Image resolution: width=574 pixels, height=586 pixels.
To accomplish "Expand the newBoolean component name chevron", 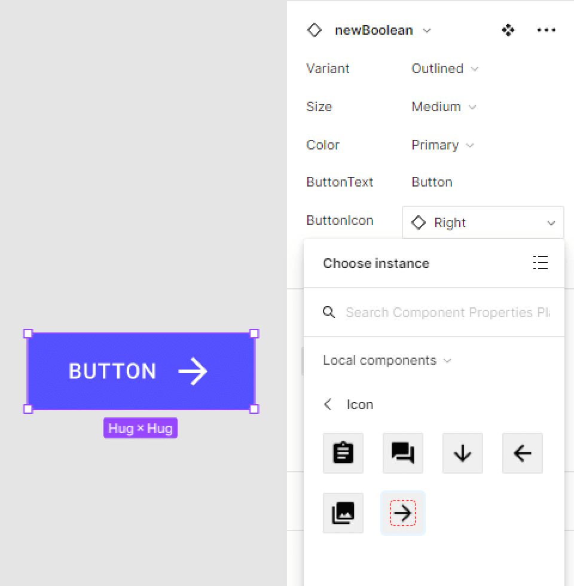I will [427, 30].
